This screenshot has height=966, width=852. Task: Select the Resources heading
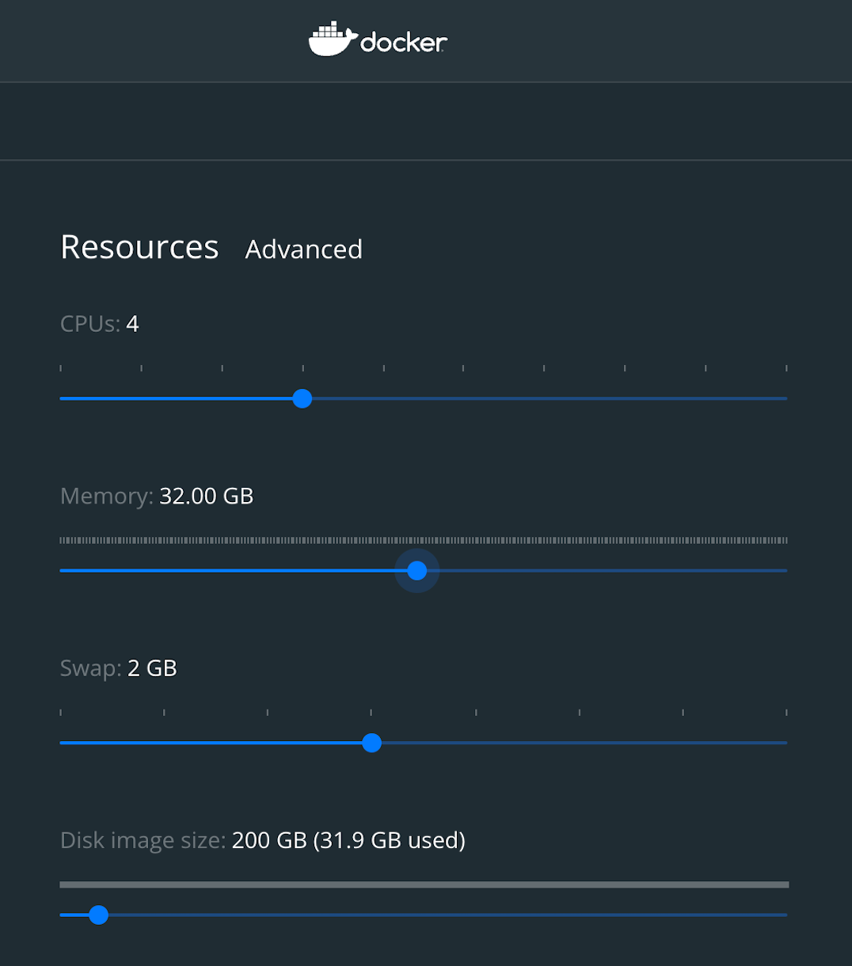(139, 247)
